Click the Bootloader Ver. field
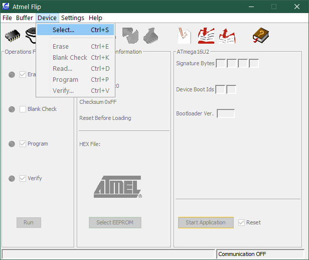 pyautogui.click(x=226, y=113)
